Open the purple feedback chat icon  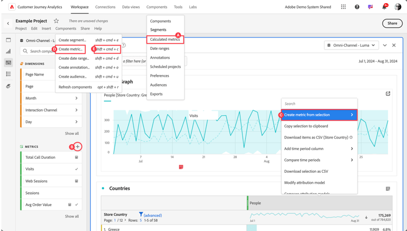click(371, 7)
